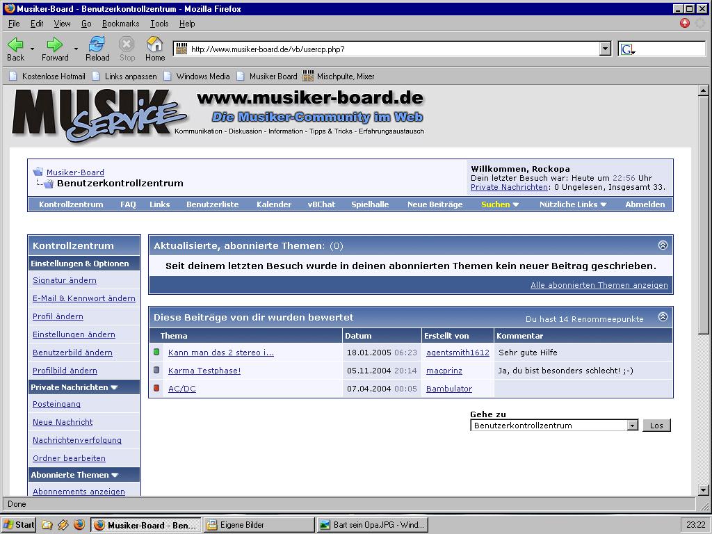Viewport: 712px width, 534px height.
Task: Click the Los button
Action: (x=656, y=426)
